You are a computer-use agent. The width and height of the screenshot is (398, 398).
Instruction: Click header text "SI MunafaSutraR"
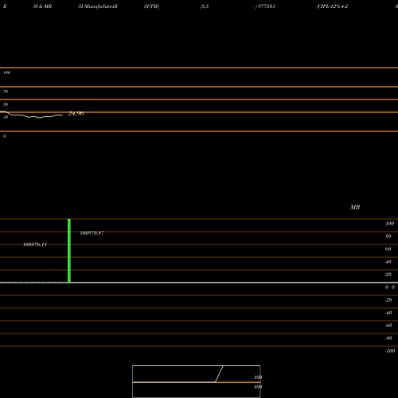click(98, 6)
